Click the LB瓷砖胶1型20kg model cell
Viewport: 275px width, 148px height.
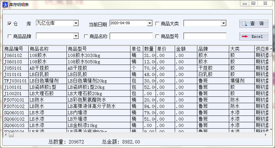pos(99,87)
